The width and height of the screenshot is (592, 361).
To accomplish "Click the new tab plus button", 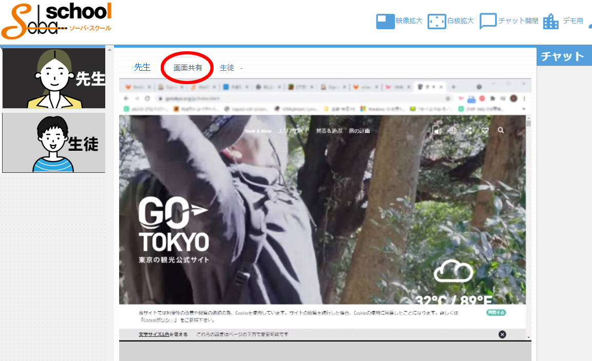I will click(x=453, y=87).
